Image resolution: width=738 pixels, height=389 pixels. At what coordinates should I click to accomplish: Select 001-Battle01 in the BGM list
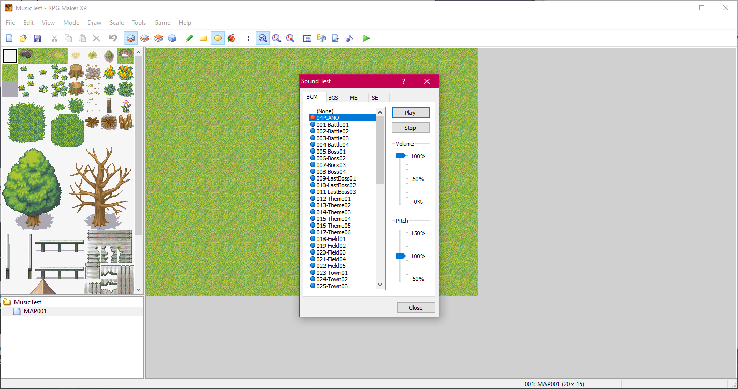(x=342, y=125)
